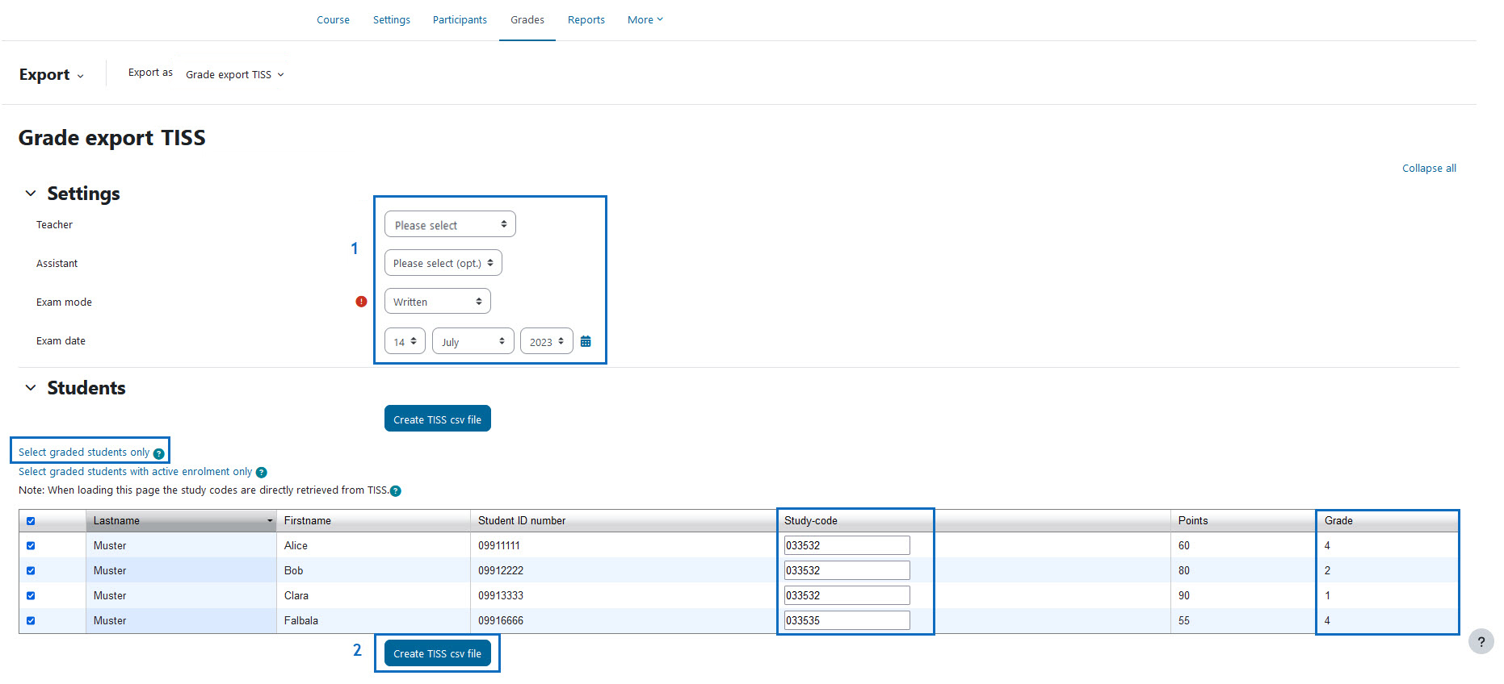Click the Collapse all link
Viewport: 1504px width, 684px height.
(x=1429, y=169)
